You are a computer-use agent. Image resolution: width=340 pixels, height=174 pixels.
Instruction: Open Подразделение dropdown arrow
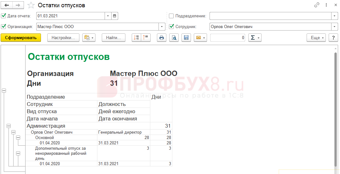(335, 16)
